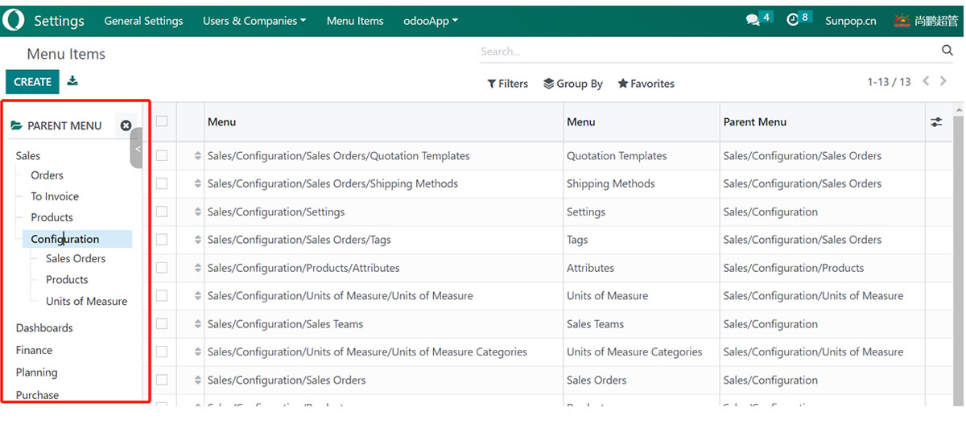Check the Attributes row checkbox
This screenshot has width=966, height=436.
point(162,268)
